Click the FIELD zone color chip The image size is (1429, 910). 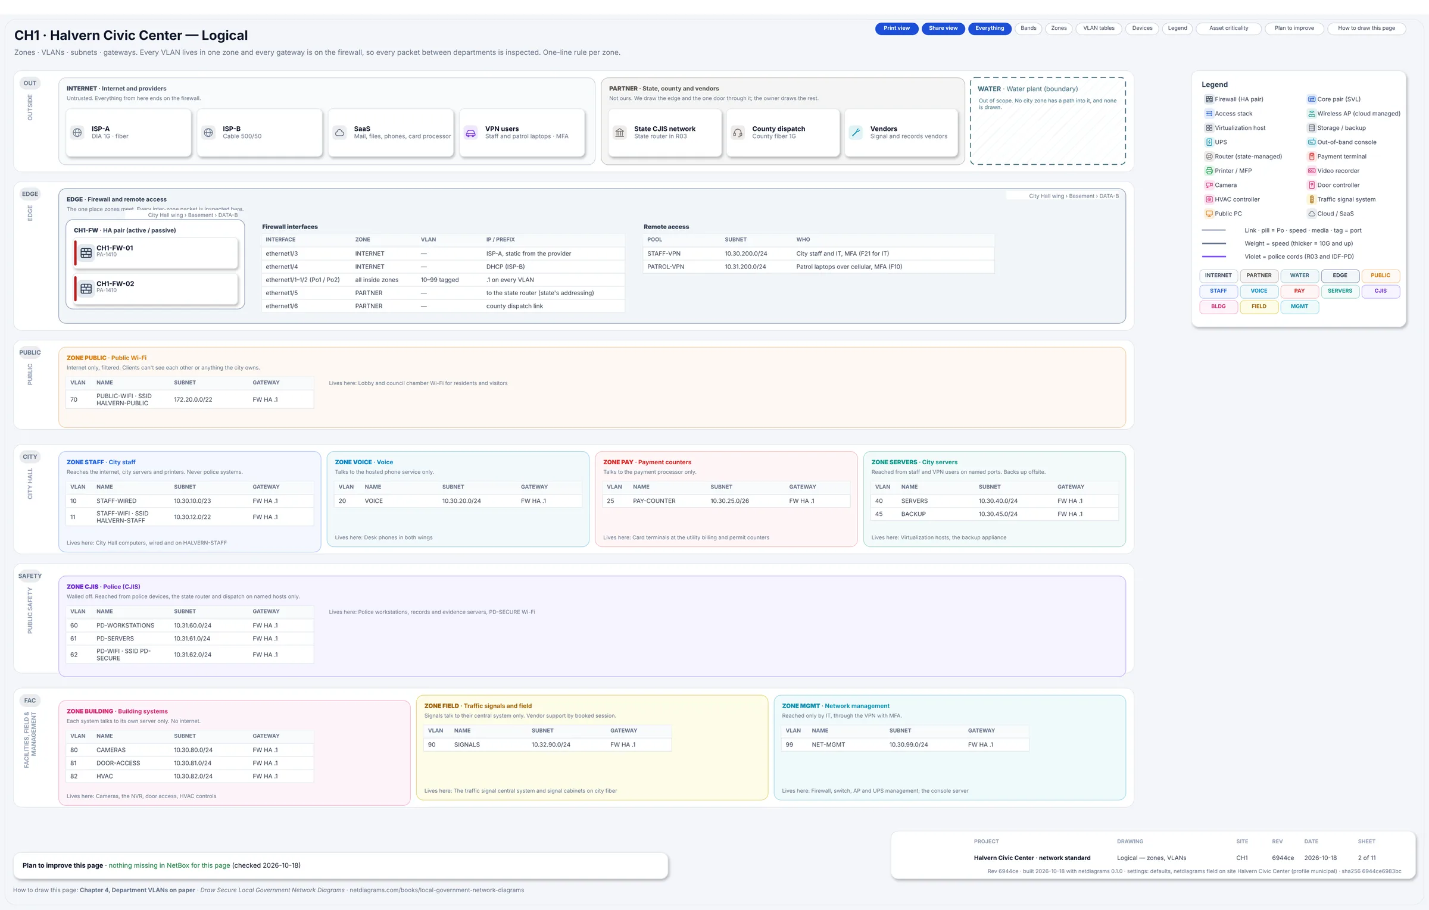pyautogui.click(x=1259, y=307)
